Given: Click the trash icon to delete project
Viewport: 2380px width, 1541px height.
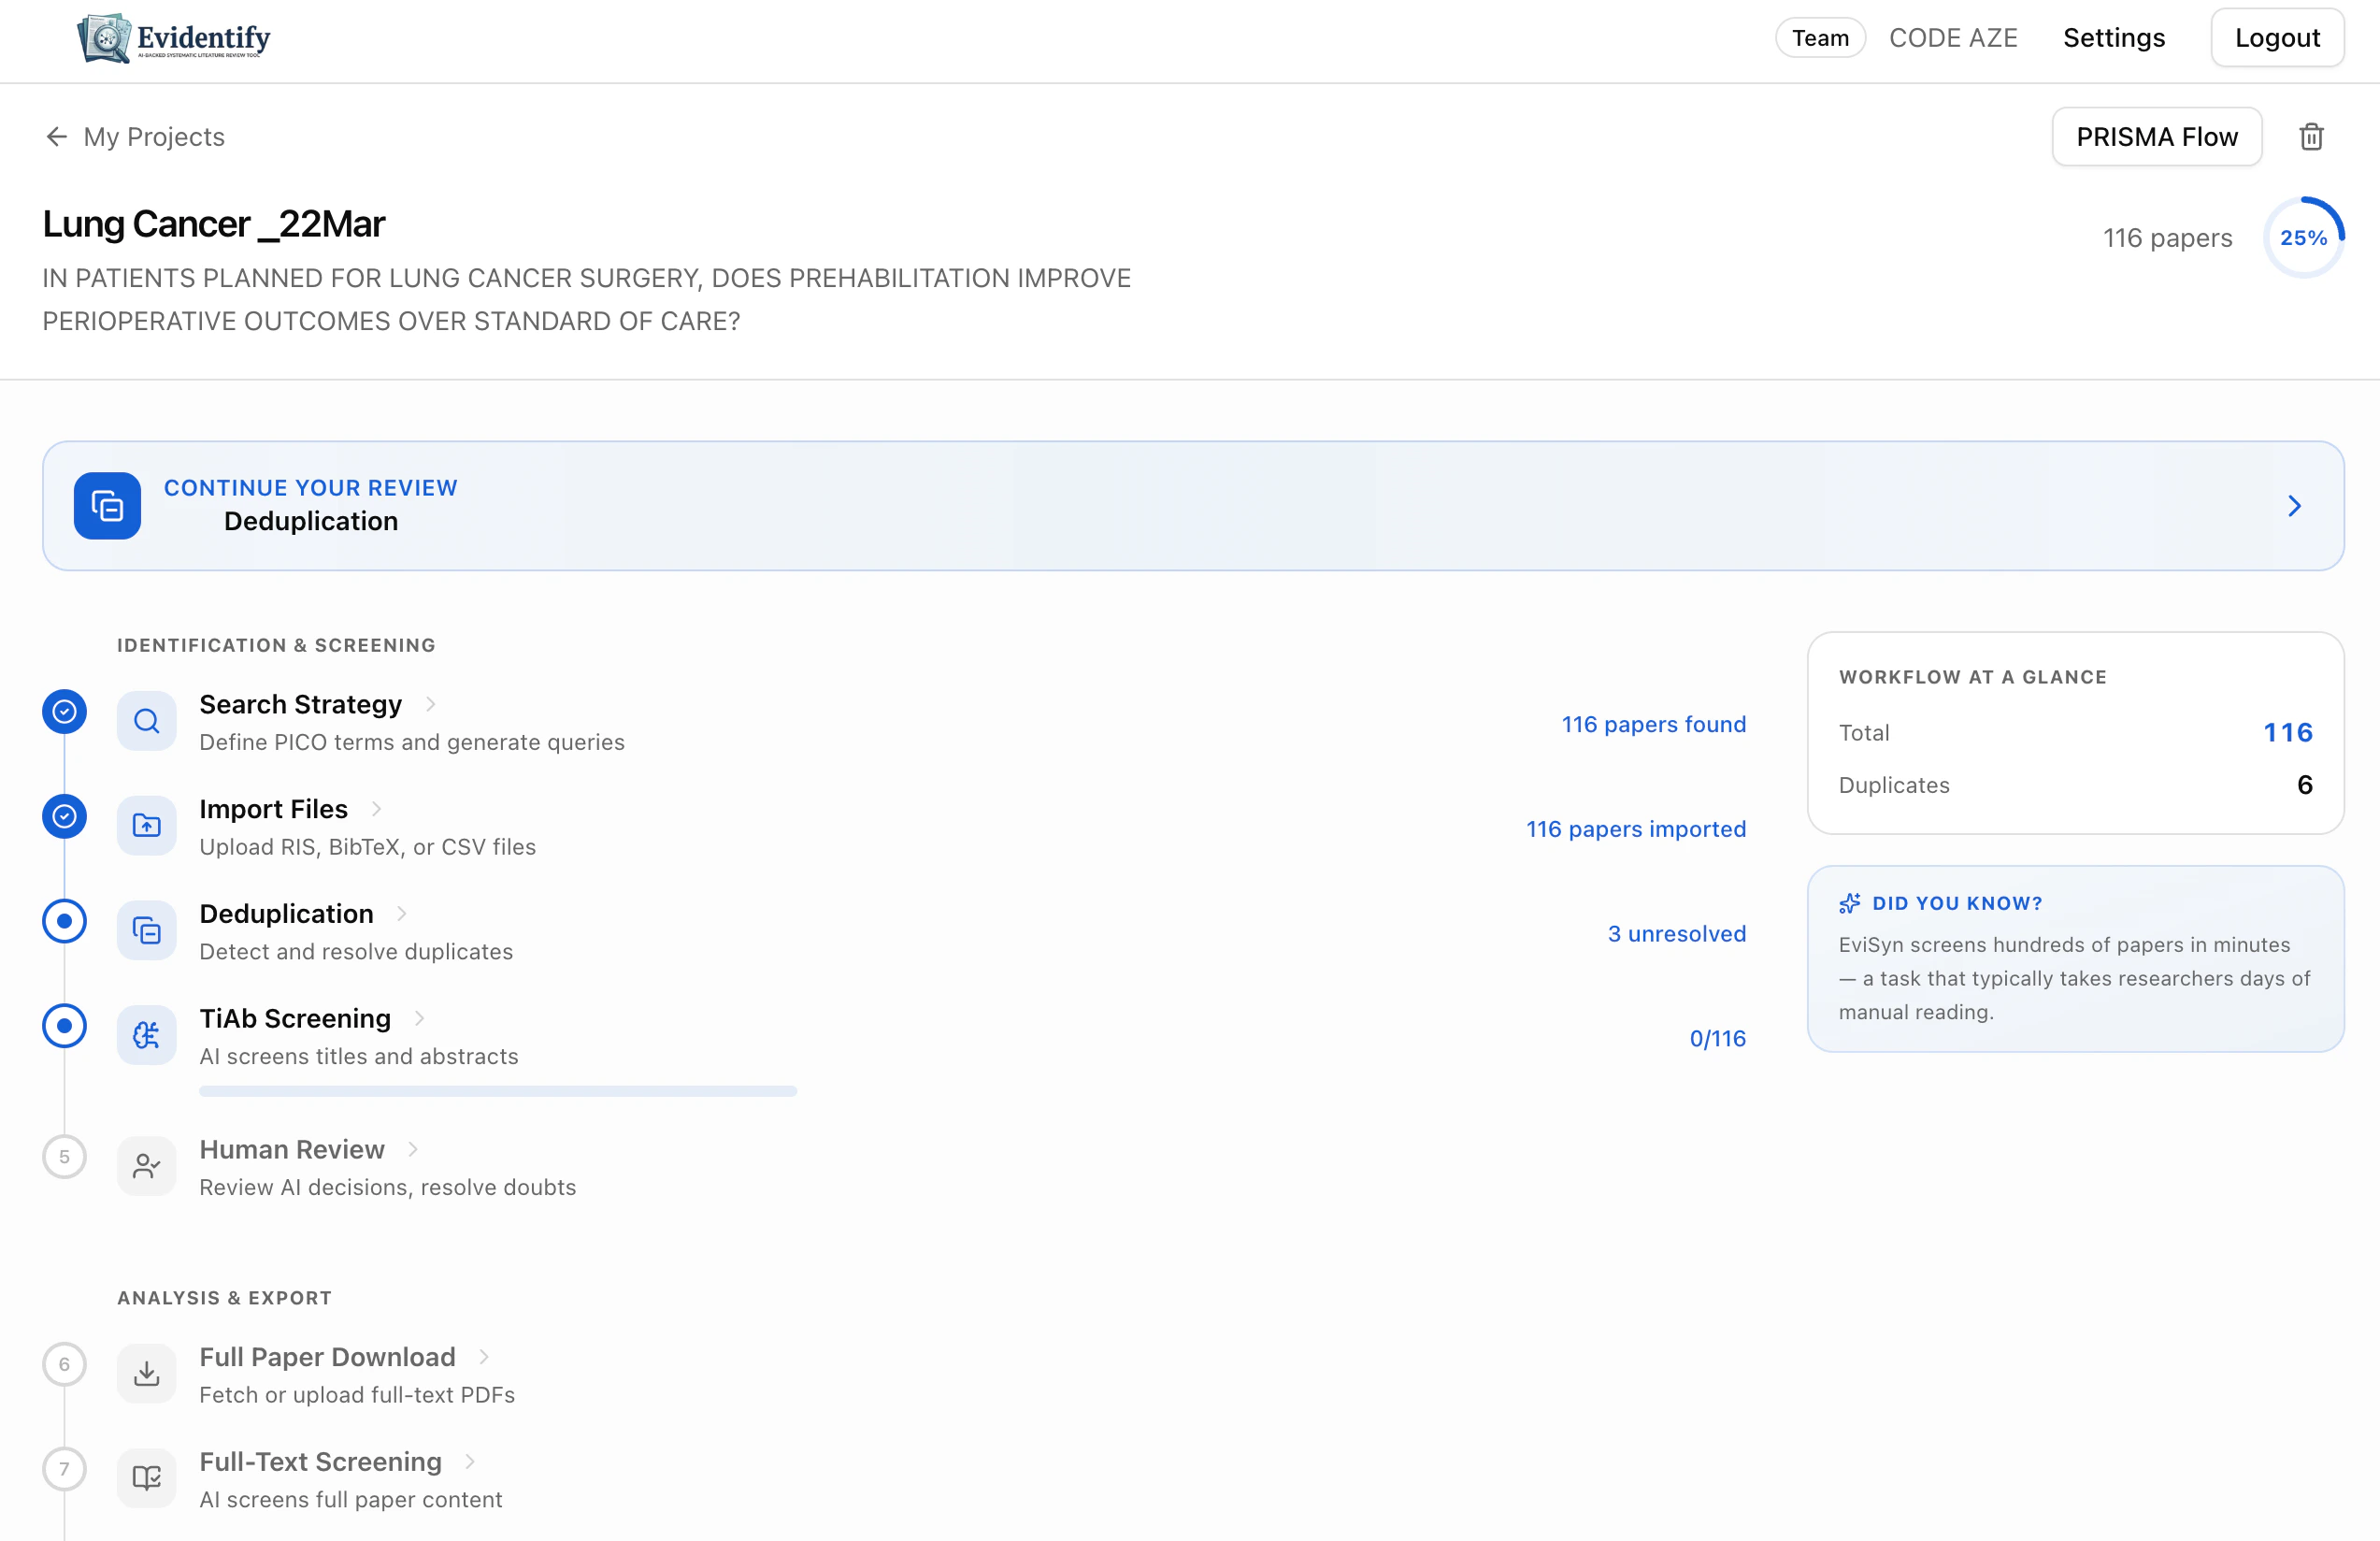Looking at the screenshot, I should pos(2311,136).
